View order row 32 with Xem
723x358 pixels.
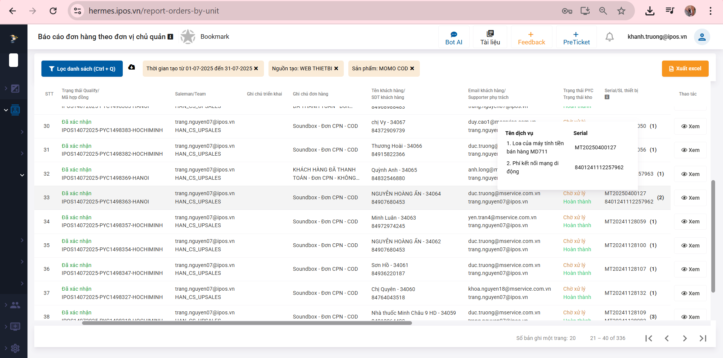[690, 174]
